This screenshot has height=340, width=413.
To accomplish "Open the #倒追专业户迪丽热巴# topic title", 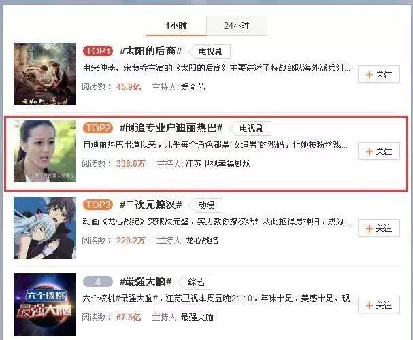I will point(171,128).
